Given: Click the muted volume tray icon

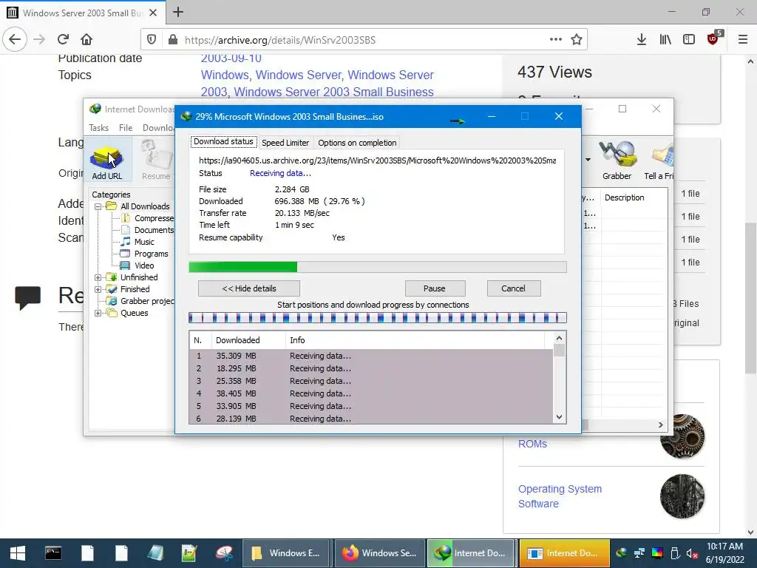Looking at the screenshot, I should click(692, 553).
